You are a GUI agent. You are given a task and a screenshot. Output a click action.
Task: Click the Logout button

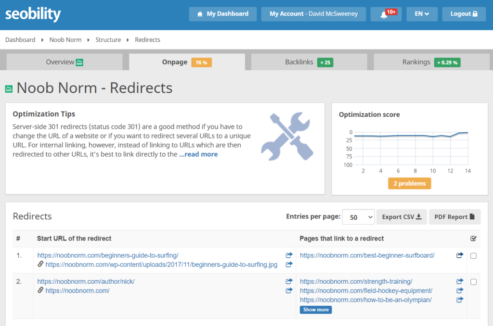pyautogui.click(x=464, y=14)
